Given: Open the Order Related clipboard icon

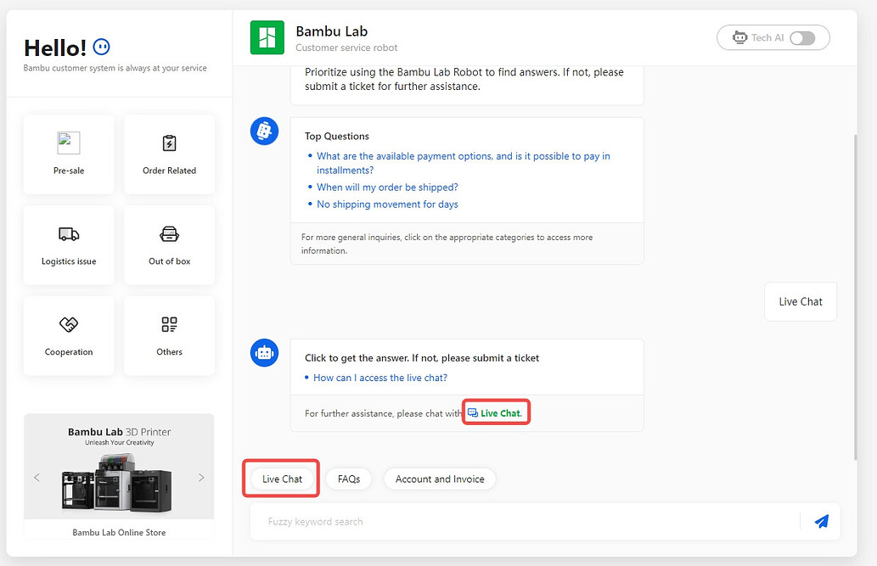Looking at the screenshot, I should (x=169, y=143).
